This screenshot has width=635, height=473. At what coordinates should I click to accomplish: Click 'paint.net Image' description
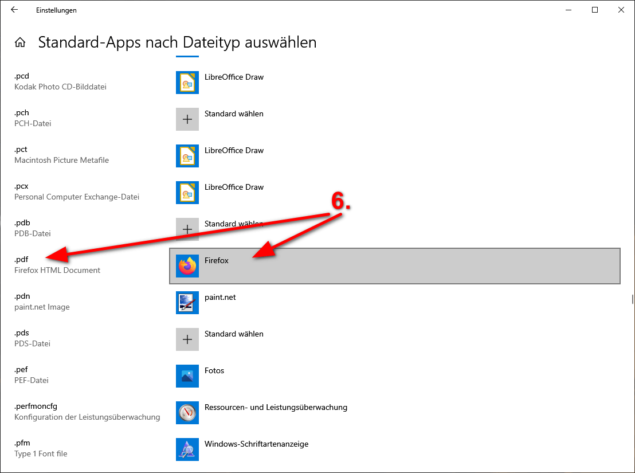pyautogui.click(x=42, y=307)
